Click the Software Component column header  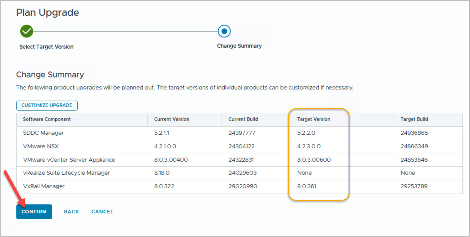47,119
